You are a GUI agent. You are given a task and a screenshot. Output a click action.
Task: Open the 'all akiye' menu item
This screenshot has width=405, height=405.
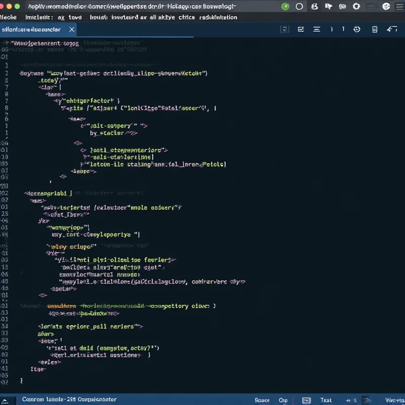(162, 17)
